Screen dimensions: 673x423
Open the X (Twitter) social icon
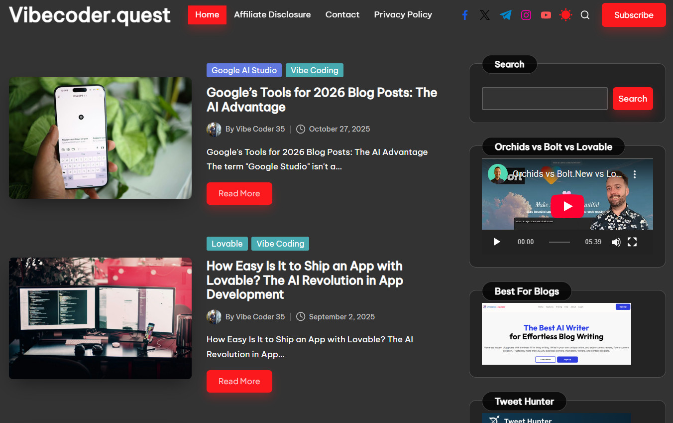click(485, 15)
